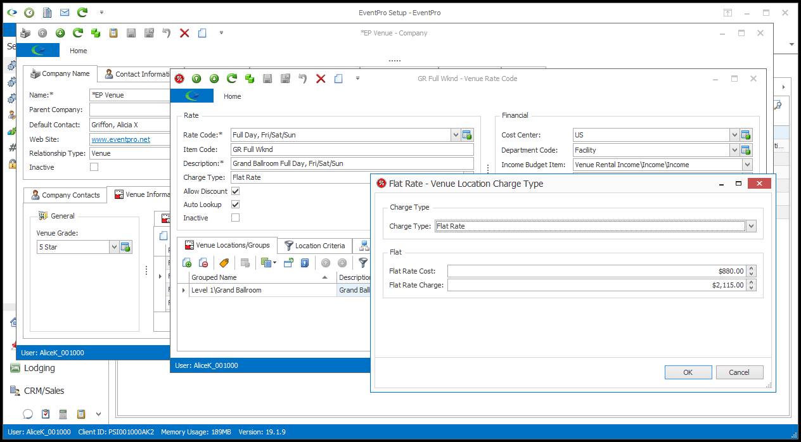Click the document icon in EventPro Setup toolbar
This screenshot has width=801, height=442.
click(47, 13)
